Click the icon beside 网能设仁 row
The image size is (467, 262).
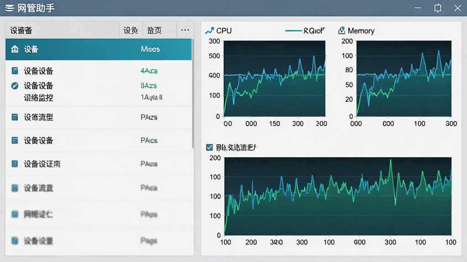(x=15, y=214)
